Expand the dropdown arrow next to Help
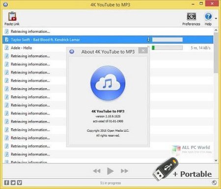Viewport: 221px width, 189px height. pos(216,19)
